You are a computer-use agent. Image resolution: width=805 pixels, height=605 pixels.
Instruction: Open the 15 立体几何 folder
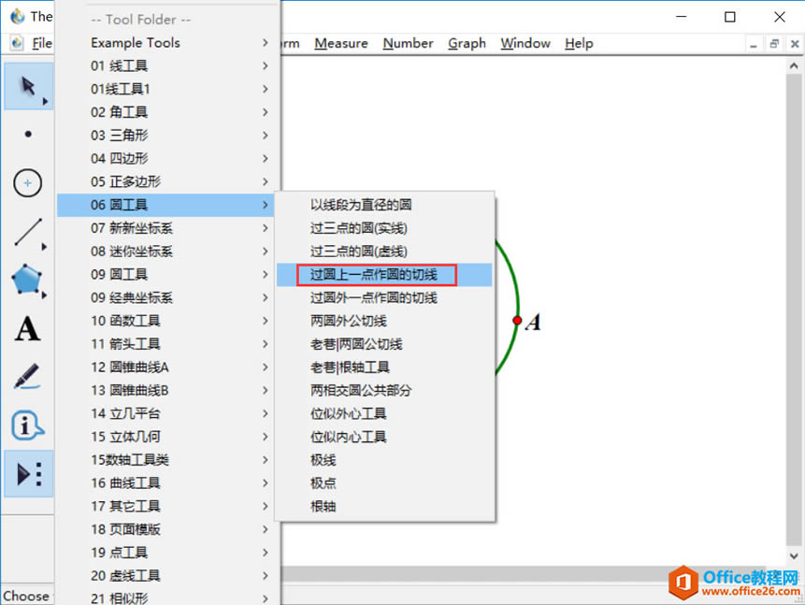pos(165,437)
